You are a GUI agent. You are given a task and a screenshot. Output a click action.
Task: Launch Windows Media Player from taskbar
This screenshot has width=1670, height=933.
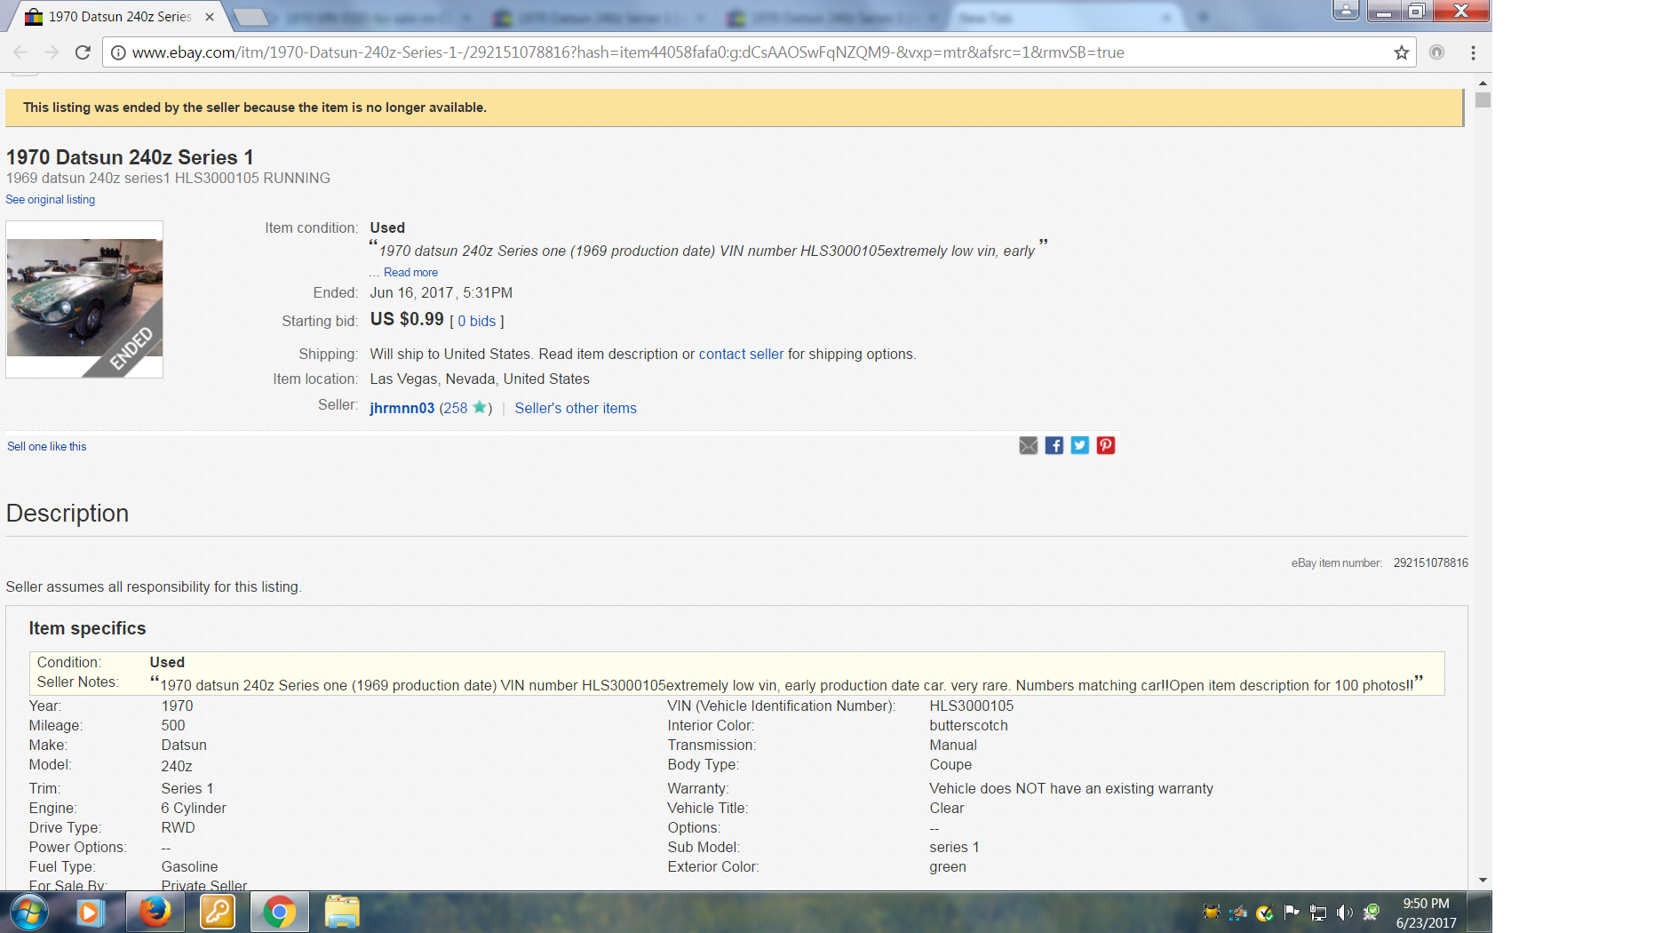click(90, 913)
